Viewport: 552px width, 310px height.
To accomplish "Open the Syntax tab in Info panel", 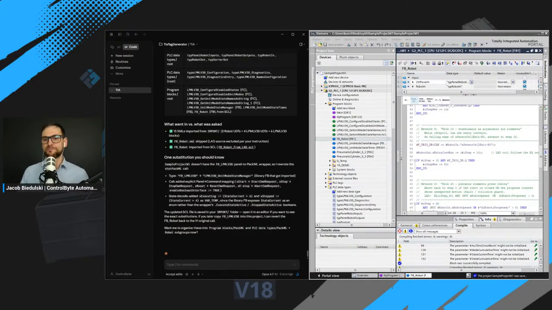I will (480, 225).
